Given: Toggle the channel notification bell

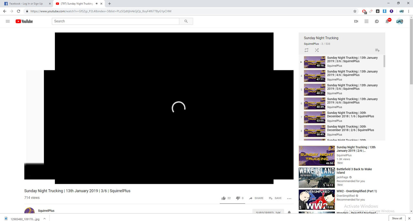Looking at the screenshot, I should 289,213.
